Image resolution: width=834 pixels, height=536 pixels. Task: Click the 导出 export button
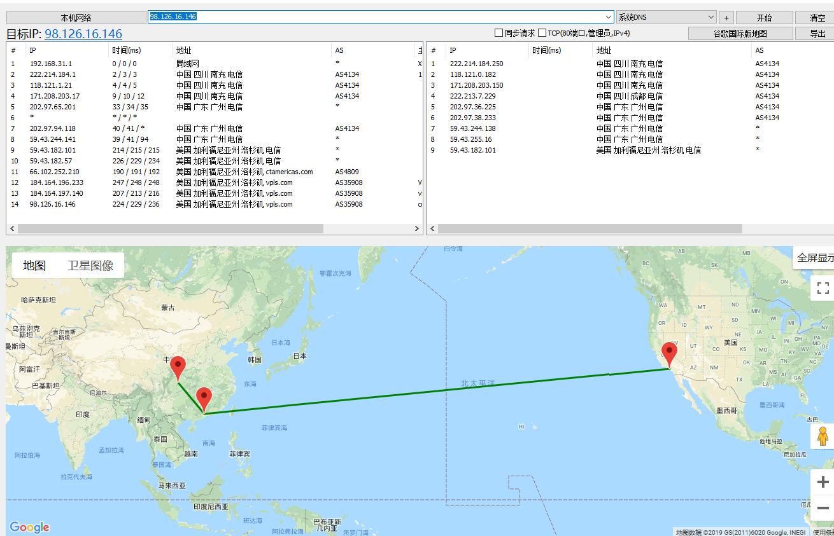[817, 34]
